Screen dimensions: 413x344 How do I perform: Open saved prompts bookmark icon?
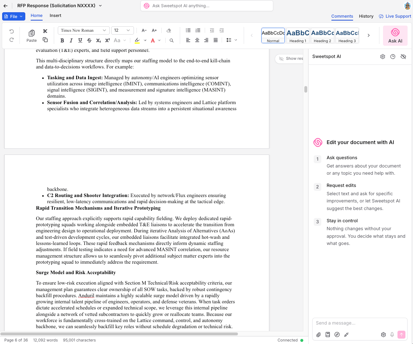coord(328,335)
